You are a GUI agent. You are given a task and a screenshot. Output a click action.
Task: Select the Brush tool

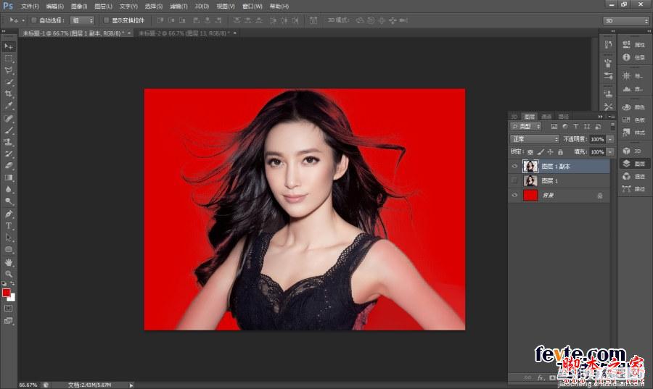click(8, 130)
